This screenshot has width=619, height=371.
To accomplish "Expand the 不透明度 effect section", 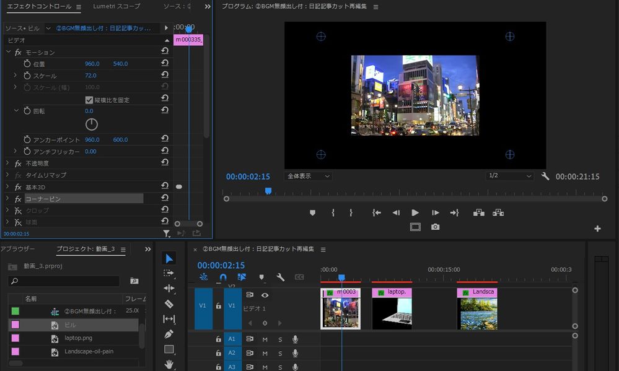I will coord(8,163).
